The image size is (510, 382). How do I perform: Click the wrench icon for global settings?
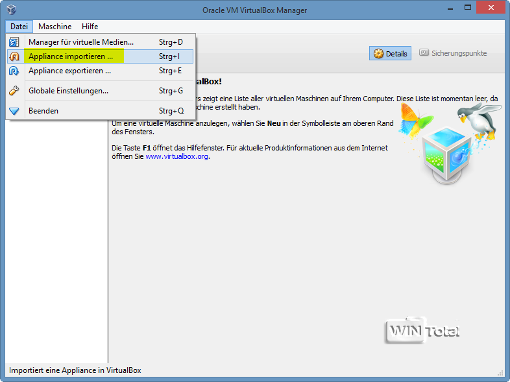click(x=14, y=91)
